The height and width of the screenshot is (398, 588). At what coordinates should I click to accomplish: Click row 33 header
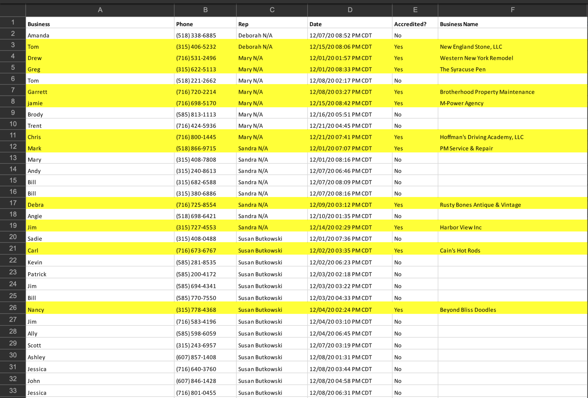(13, 391)
